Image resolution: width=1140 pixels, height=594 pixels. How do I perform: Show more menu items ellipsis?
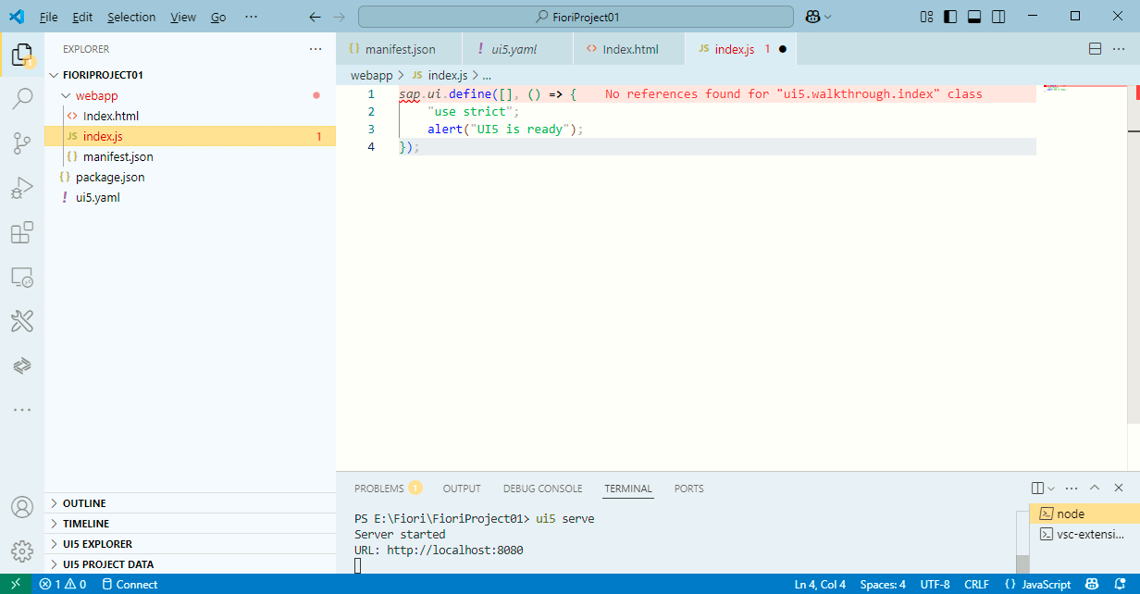tap(251, 17)
